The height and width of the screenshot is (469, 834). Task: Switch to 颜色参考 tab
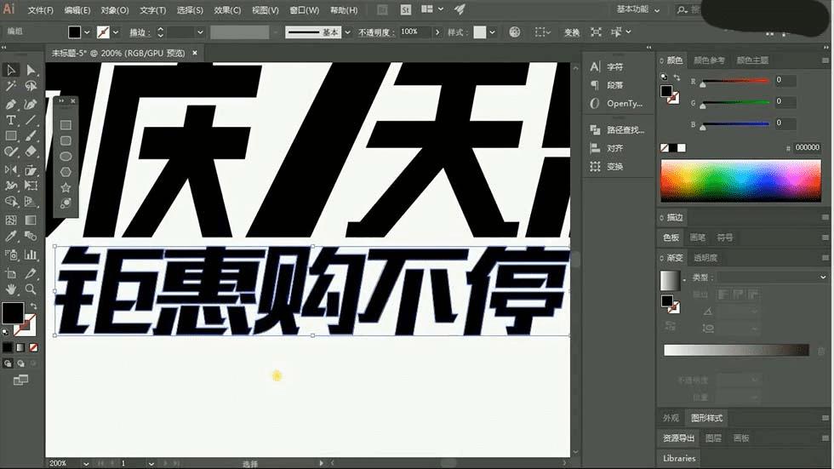[709, 60]
